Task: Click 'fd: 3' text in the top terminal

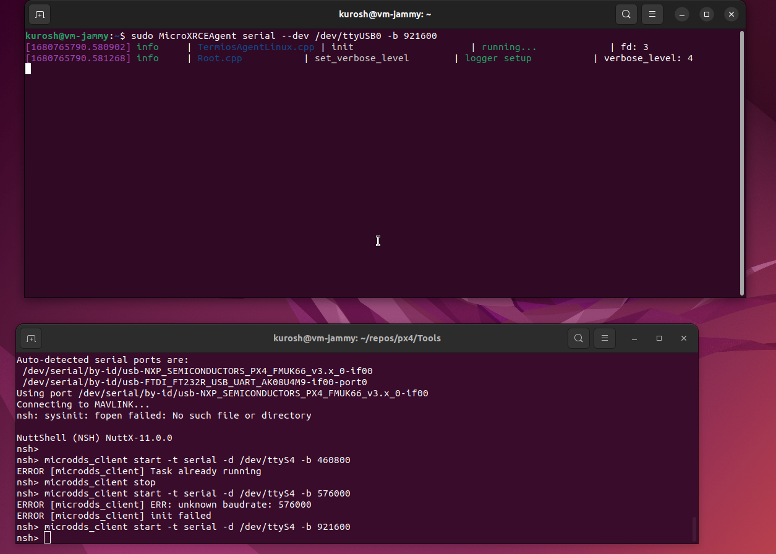Action: (634, 47)
